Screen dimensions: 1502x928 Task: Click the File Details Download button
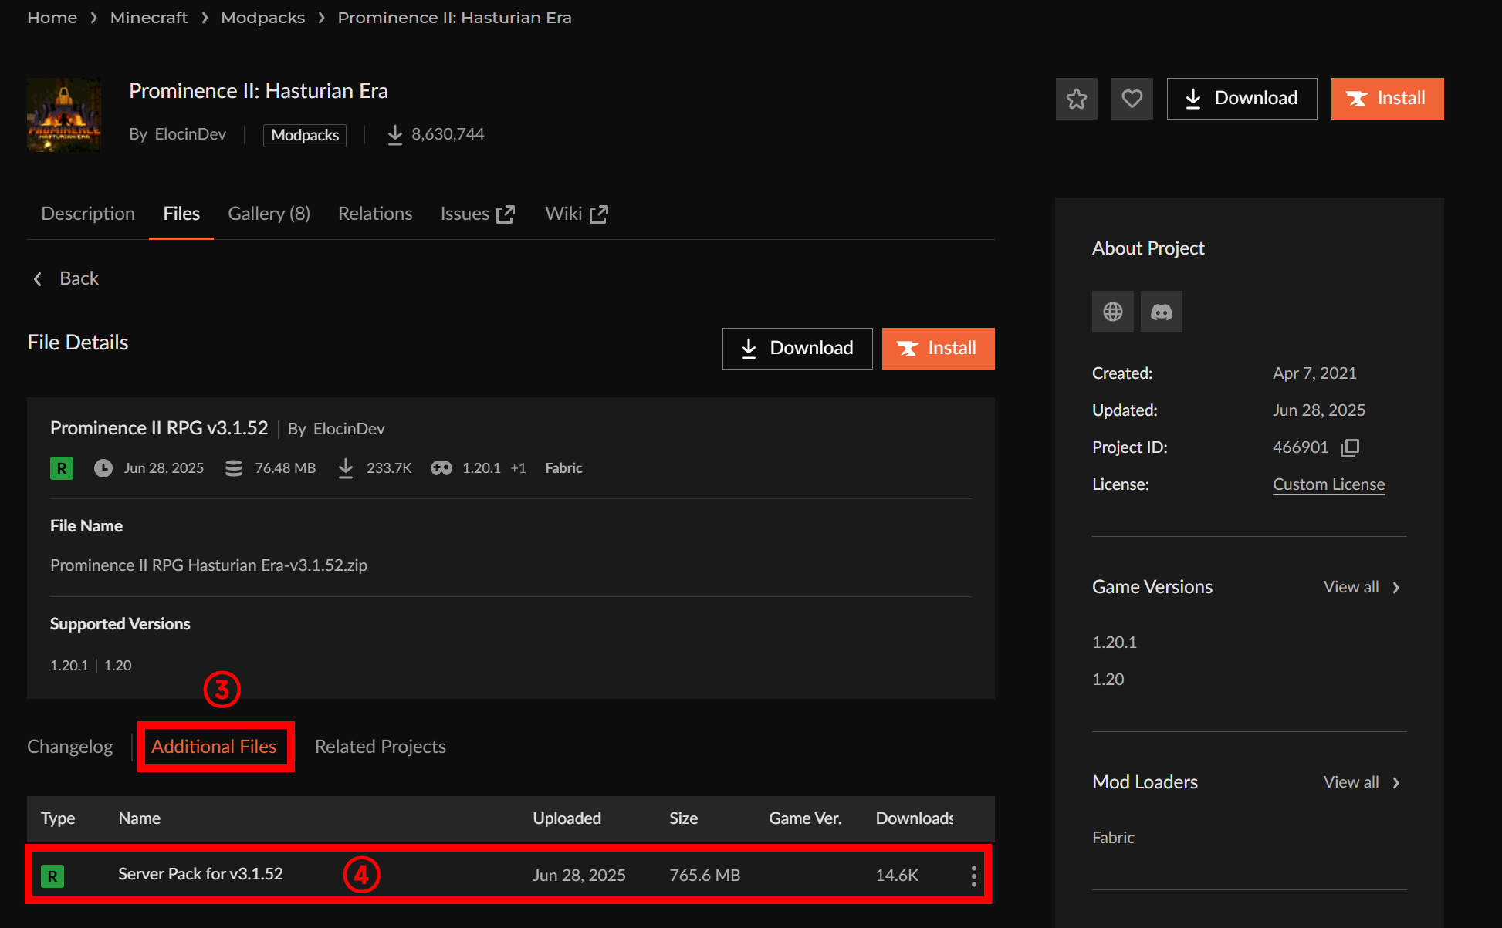797,349
